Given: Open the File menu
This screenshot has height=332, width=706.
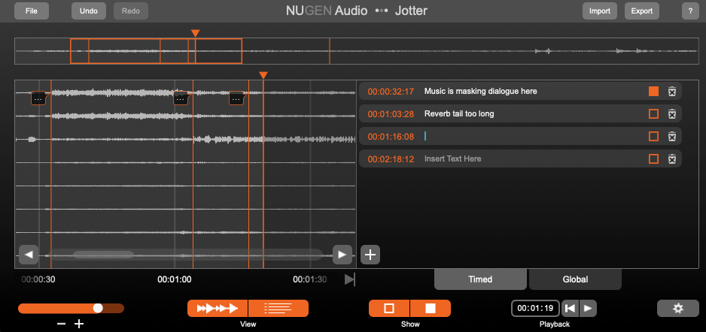Looking at the screenshot, I should [31, 11].
